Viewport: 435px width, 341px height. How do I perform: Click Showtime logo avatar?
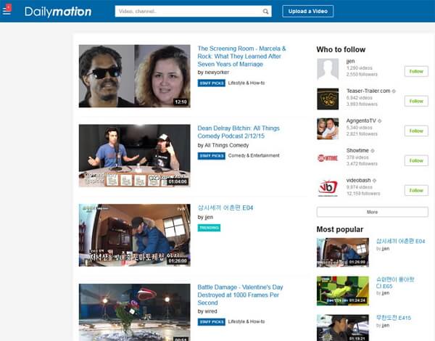(328, 158)
